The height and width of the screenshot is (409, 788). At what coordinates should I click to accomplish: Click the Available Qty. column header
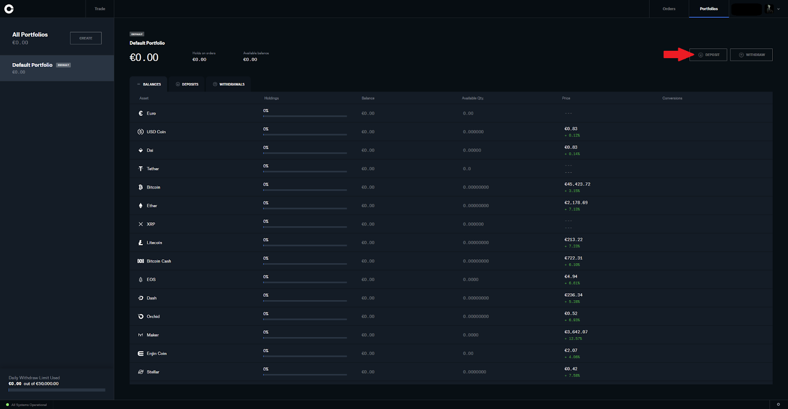pos(473,98)
